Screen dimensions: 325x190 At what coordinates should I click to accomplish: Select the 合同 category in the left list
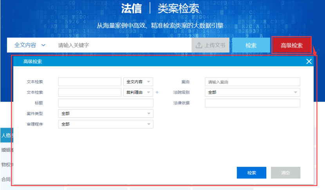pos(6,179)
